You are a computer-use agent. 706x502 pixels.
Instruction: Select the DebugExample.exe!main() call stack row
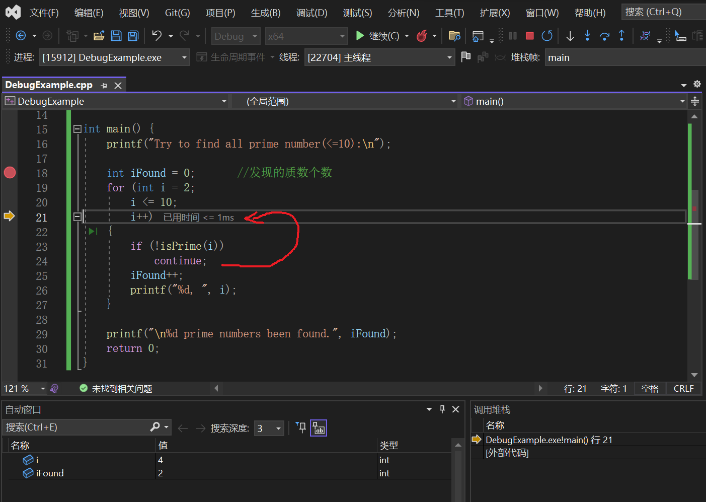(x=588, y=440)
